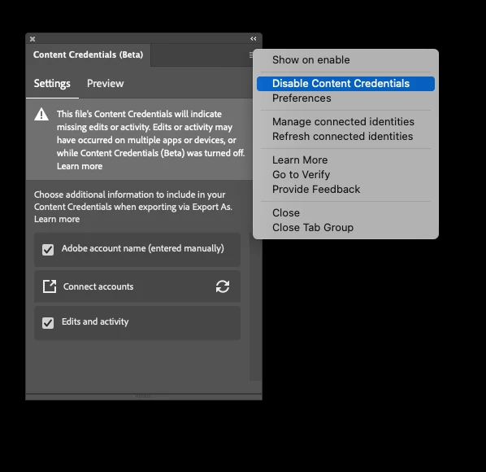
Task: Open the panel flyout menu icon
Action: pyautogui.click(x=251, y=55)
